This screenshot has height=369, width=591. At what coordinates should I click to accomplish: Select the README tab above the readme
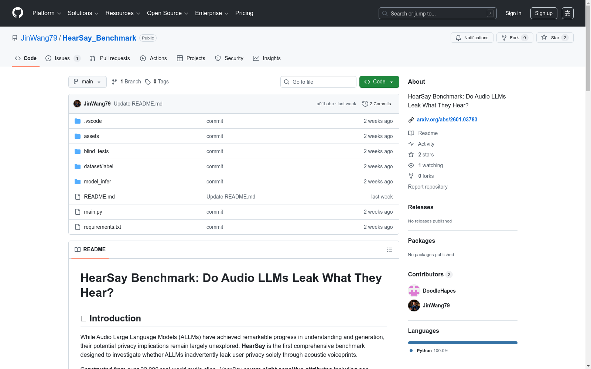coord(90,249)
